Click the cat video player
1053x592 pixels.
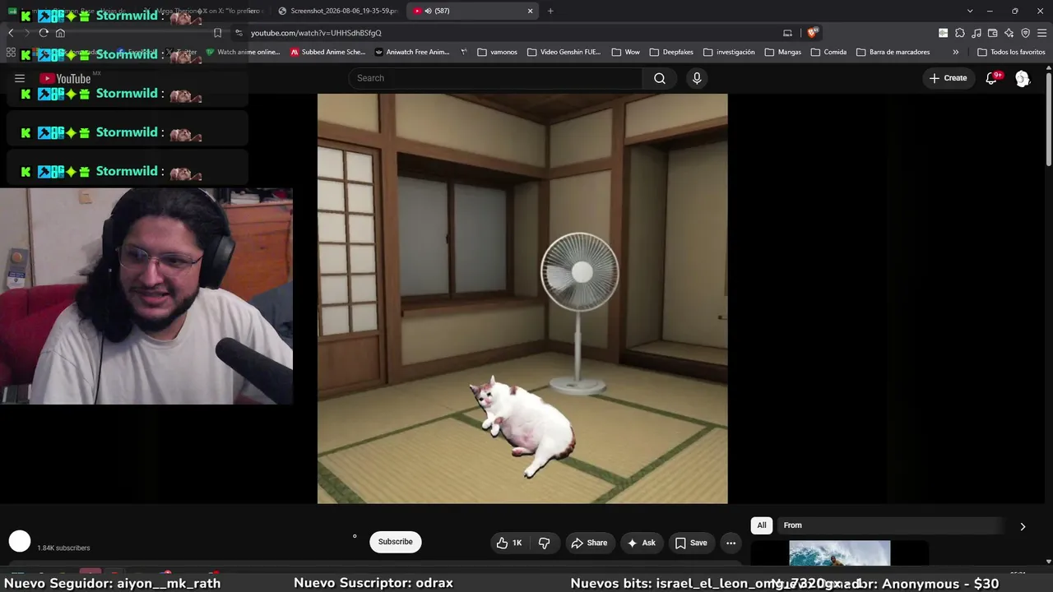(x=522, y=298)
